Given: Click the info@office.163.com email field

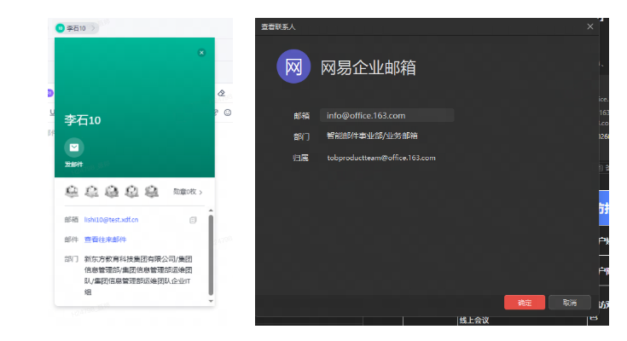Looking at the screenshot, I should tap(386, 116).
